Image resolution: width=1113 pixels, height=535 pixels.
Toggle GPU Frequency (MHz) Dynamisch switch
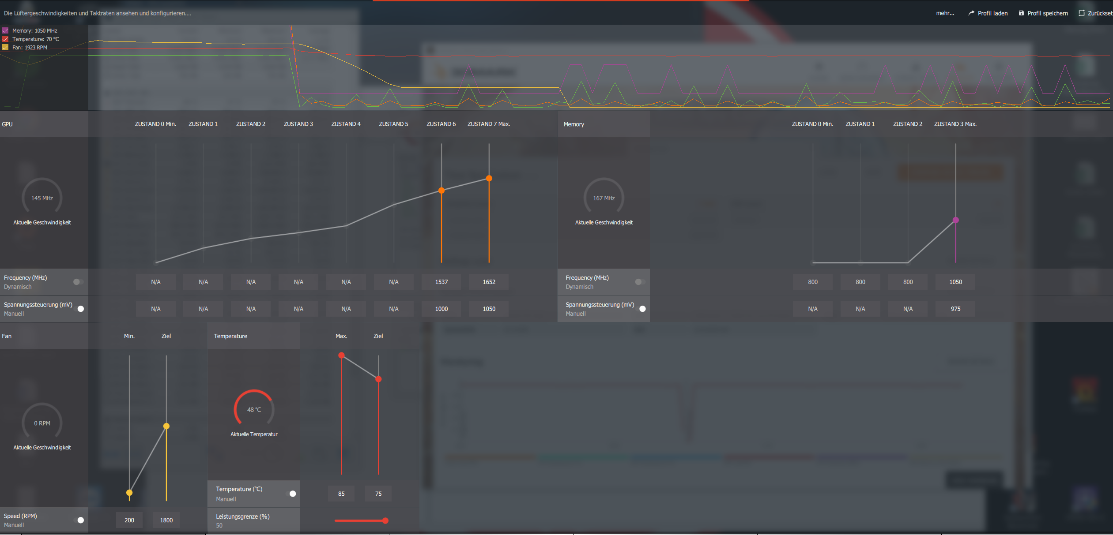[x=78, y=282]
